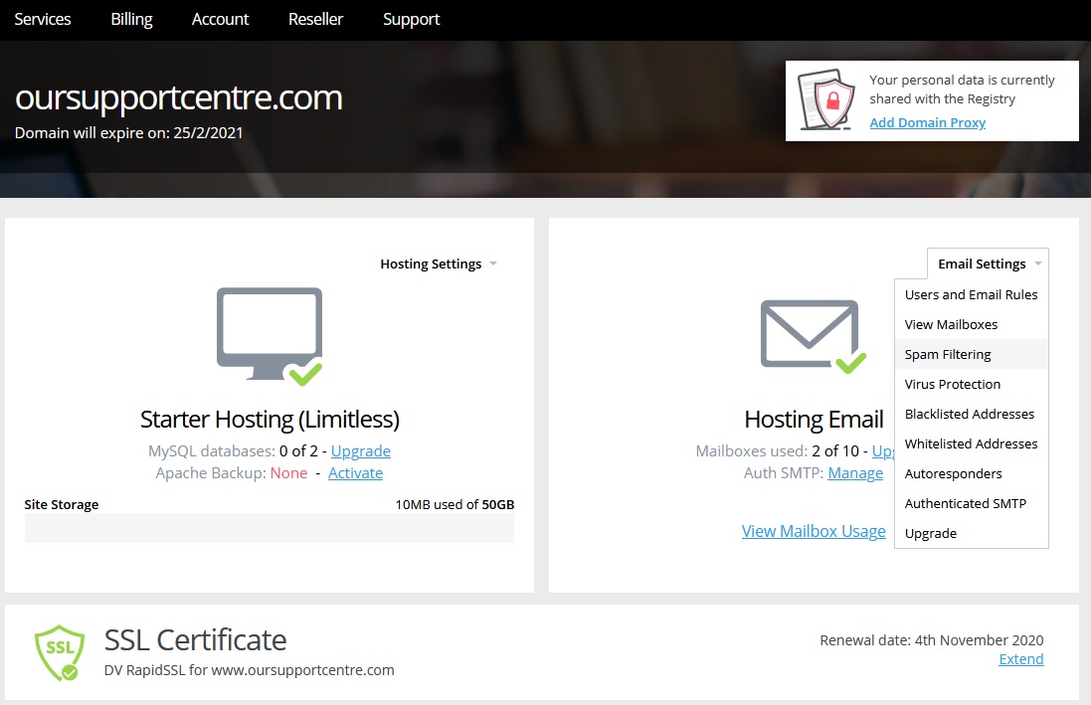1091x705 pixels.
Task: Open the View Mailbox Usage link
Action: pyautogui.click(x=814, y=531)
